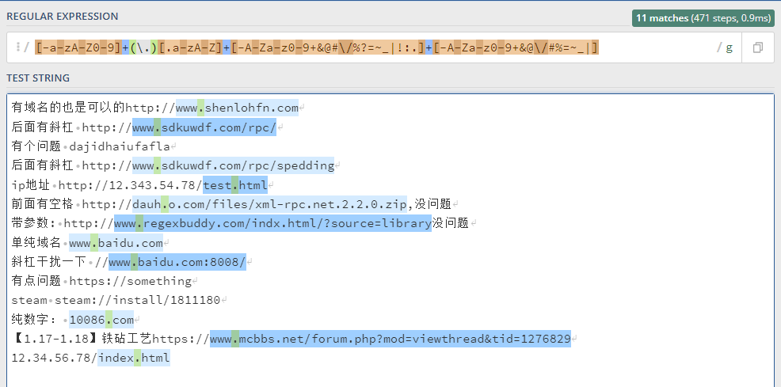Click the www.baidu.com:8008/ highlighted match
781x387 pixels.
[177, 262]
